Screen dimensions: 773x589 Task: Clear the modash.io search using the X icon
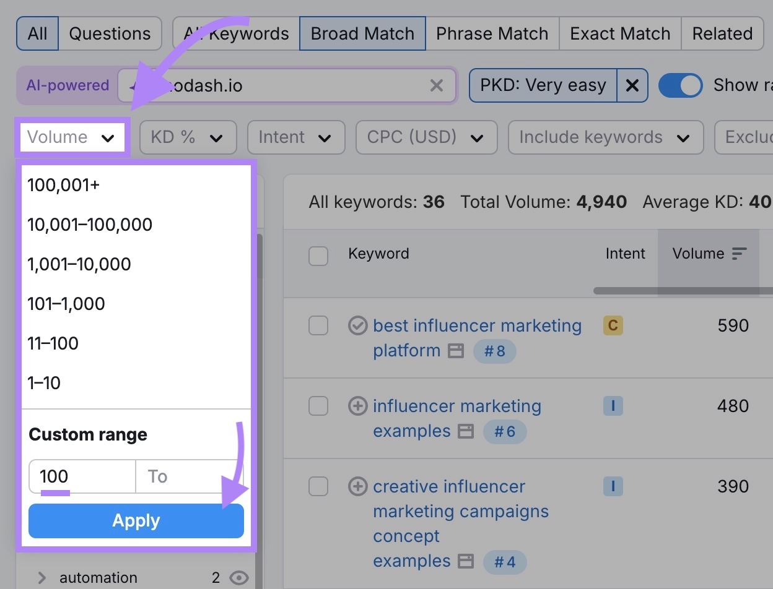click(437, 85)
